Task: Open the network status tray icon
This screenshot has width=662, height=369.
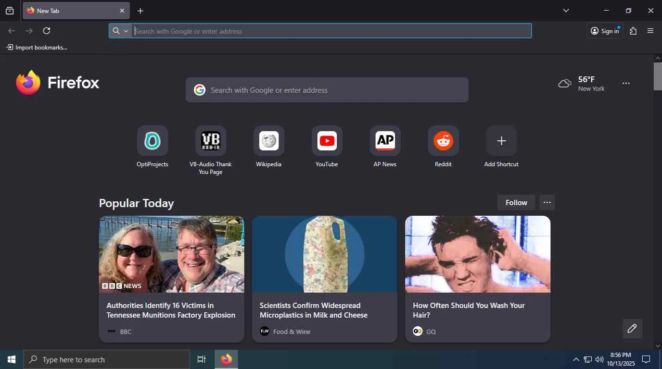Action: [x=587, y=359]
